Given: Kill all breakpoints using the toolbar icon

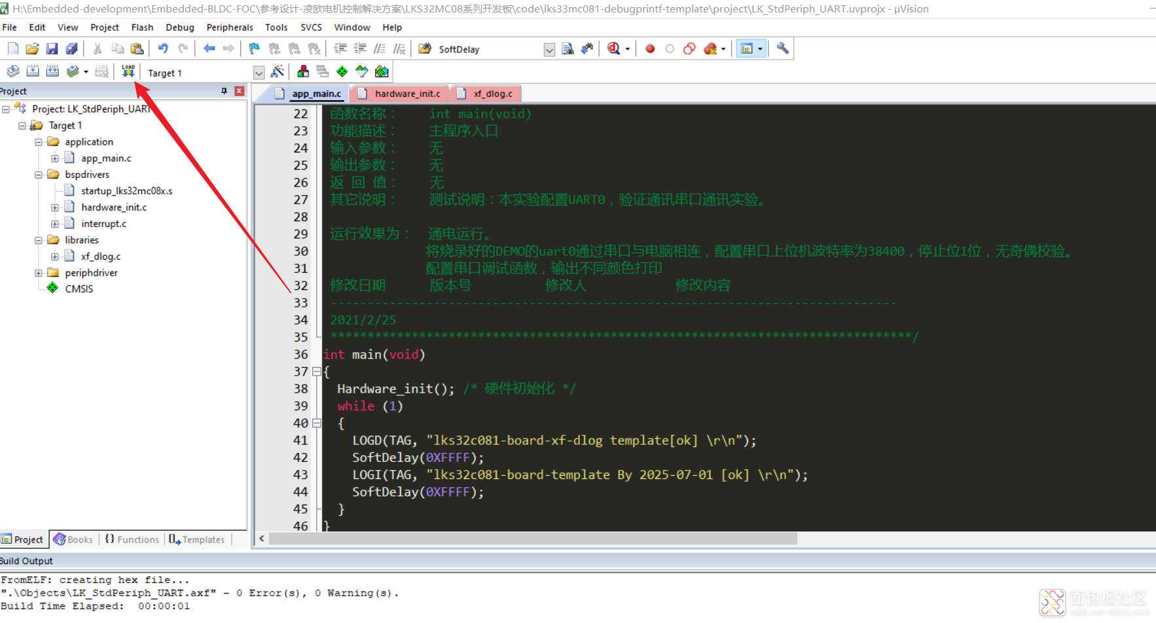Looking at the screenshot, I should click(x=710, y=48).
